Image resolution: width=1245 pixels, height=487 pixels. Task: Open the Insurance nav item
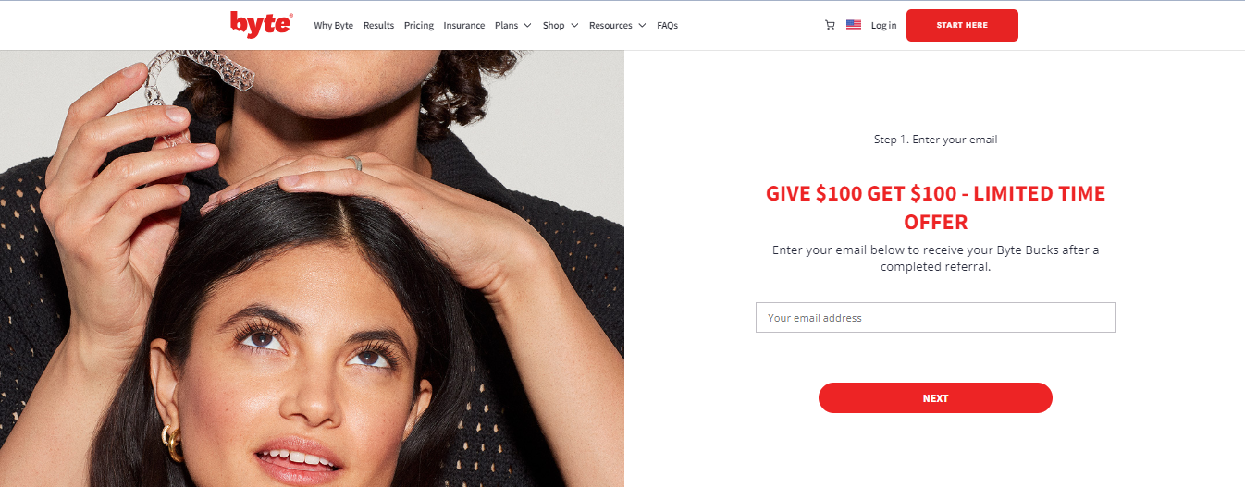(464, 25)
